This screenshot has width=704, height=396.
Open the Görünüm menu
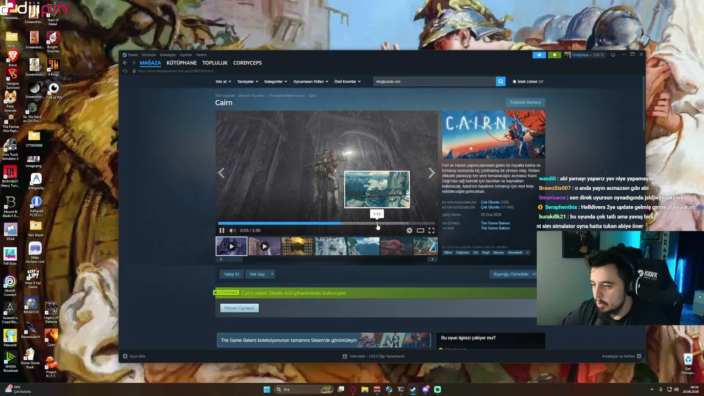click(148, 55)
